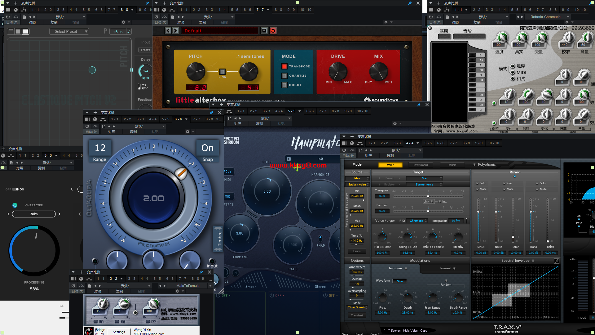Select the Voice tab in TRAX Transformer
The height and width of the screenshot is (335, 595).
click(x=390, y=164)
